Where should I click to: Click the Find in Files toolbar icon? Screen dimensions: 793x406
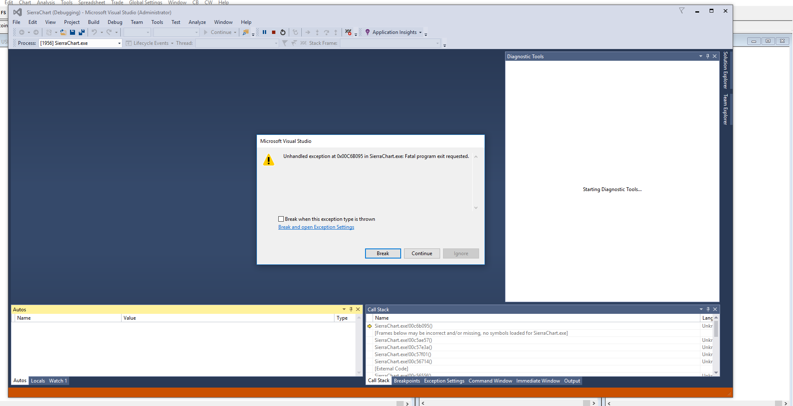(246, 32)
